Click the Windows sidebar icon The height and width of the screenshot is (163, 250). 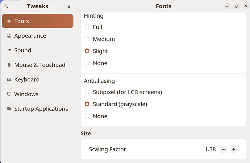pos(9,94)
